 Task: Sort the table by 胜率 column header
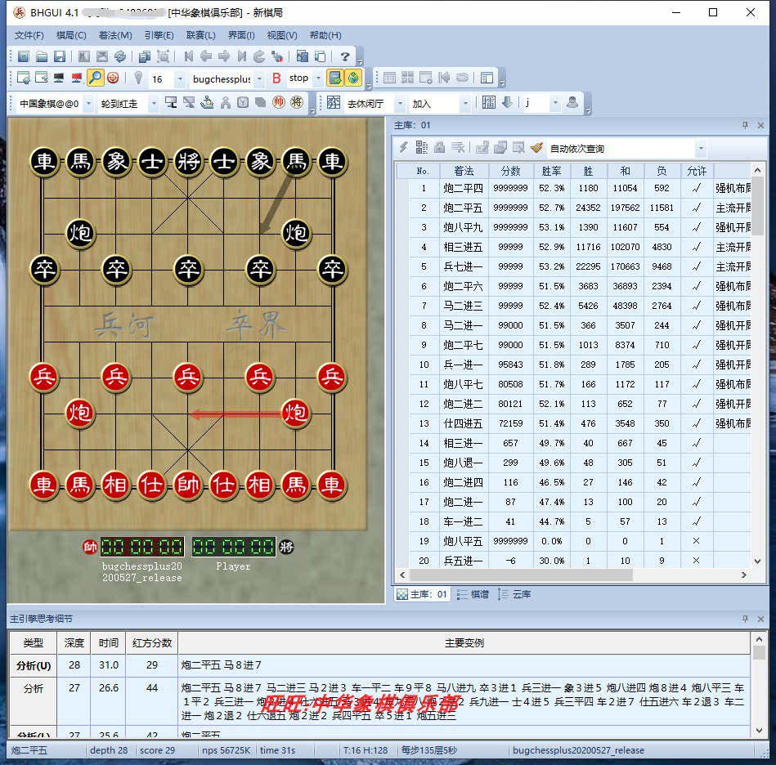[x=551, y=171]
